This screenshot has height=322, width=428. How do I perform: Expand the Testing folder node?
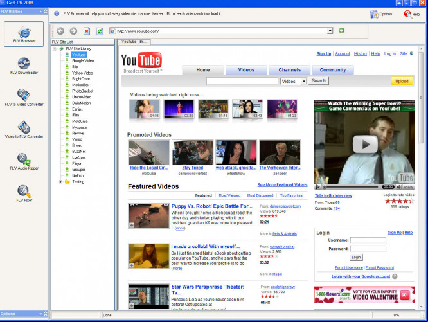point(60,182)
